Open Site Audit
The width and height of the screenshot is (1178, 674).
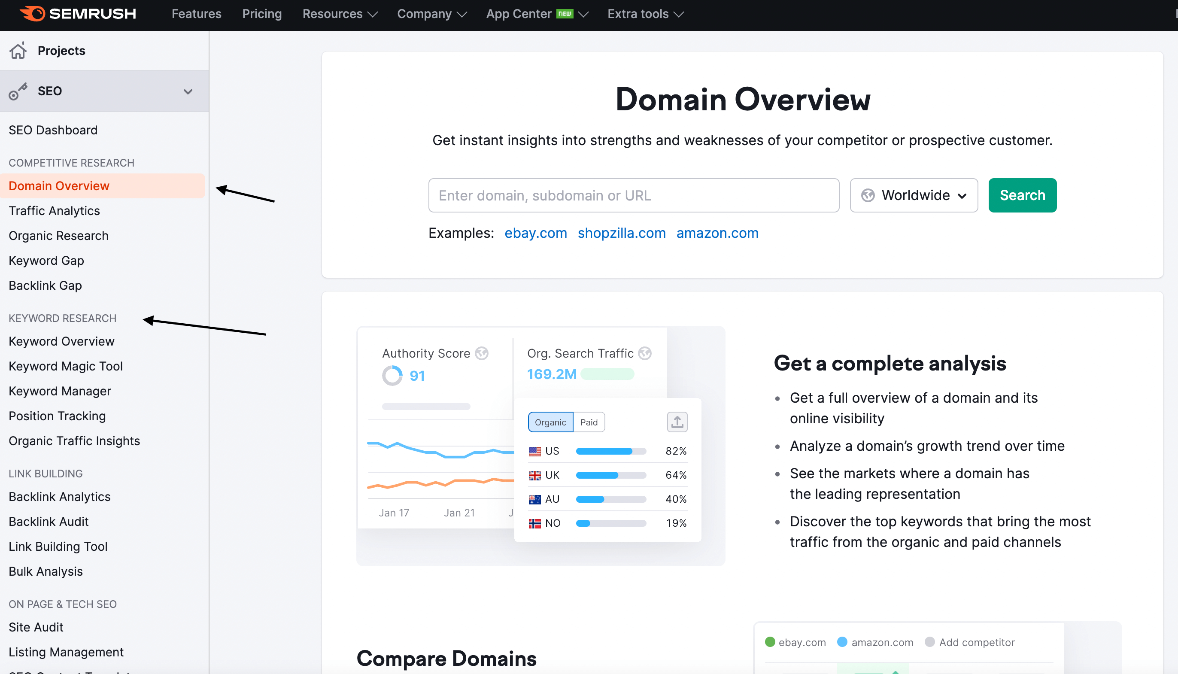pos(36,627)
